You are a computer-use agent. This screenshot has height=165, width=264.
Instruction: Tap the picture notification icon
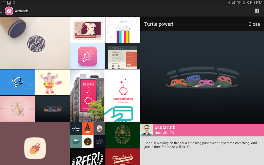9,3
